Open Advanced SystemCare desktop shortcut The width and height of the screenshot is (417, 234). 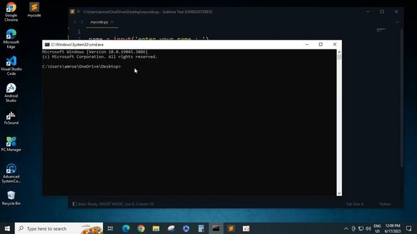(11, 174)
